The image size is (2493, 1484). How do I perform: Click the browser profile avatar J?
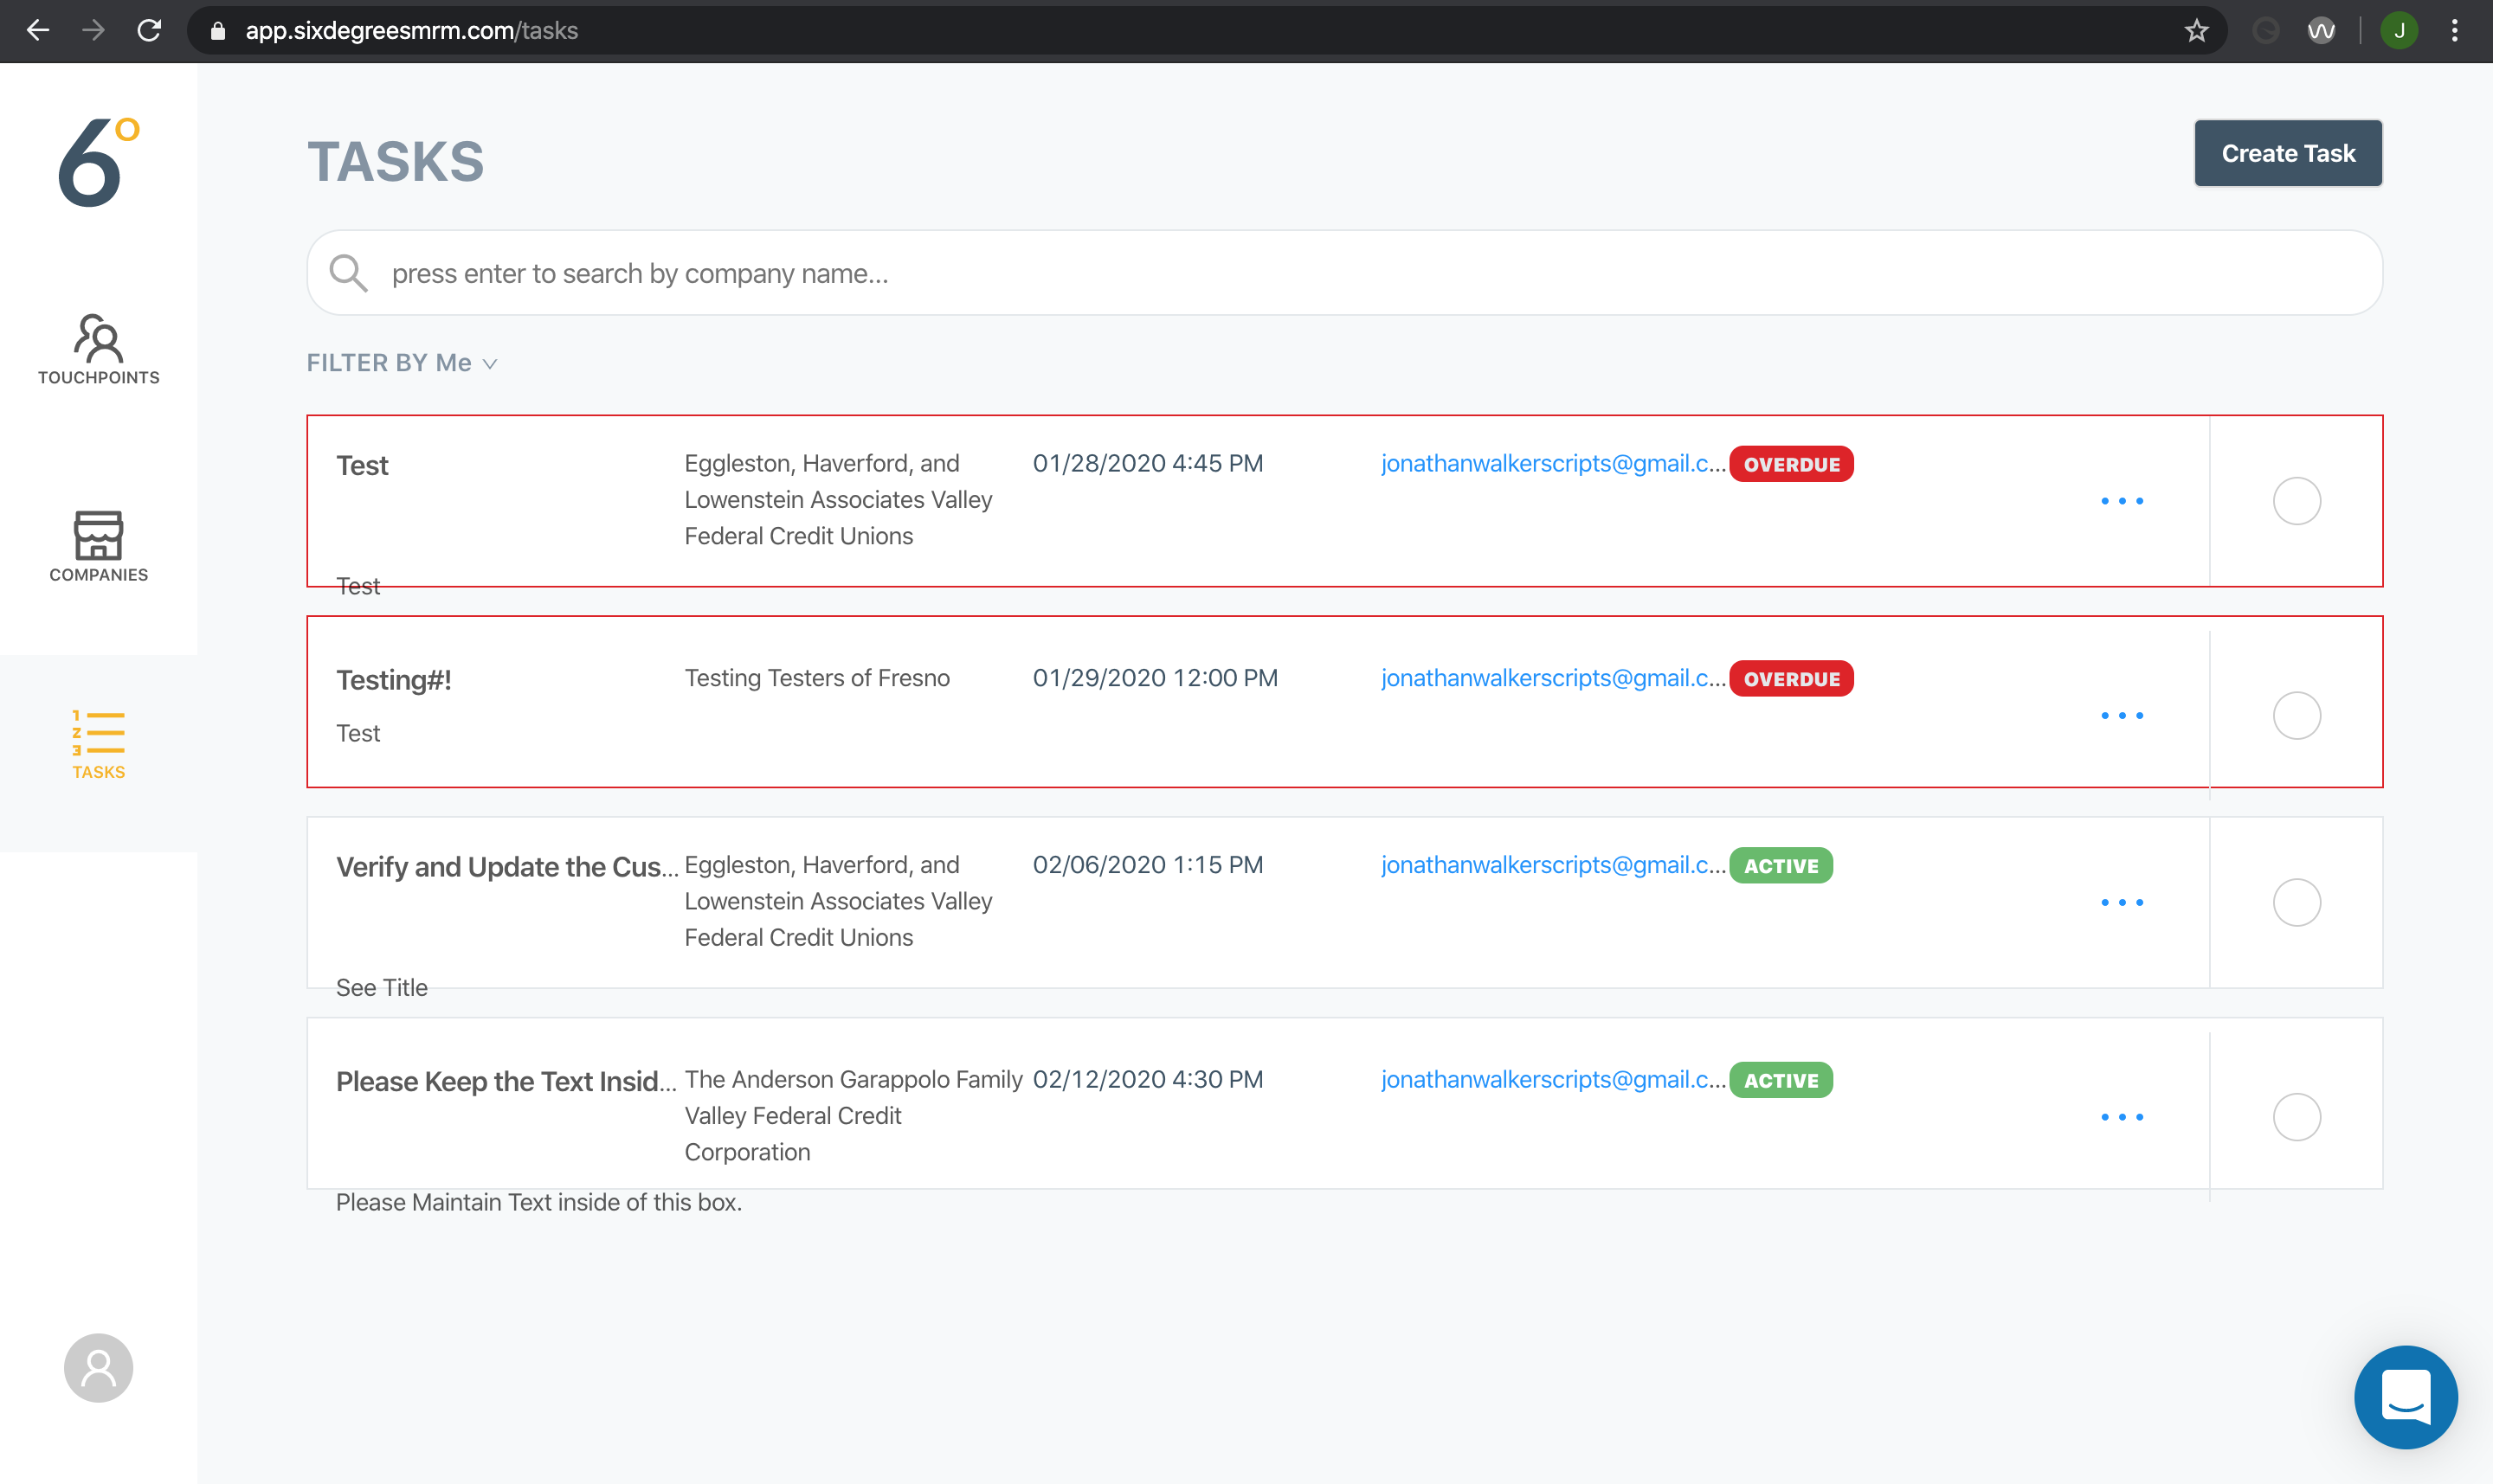coord(2399,30)
